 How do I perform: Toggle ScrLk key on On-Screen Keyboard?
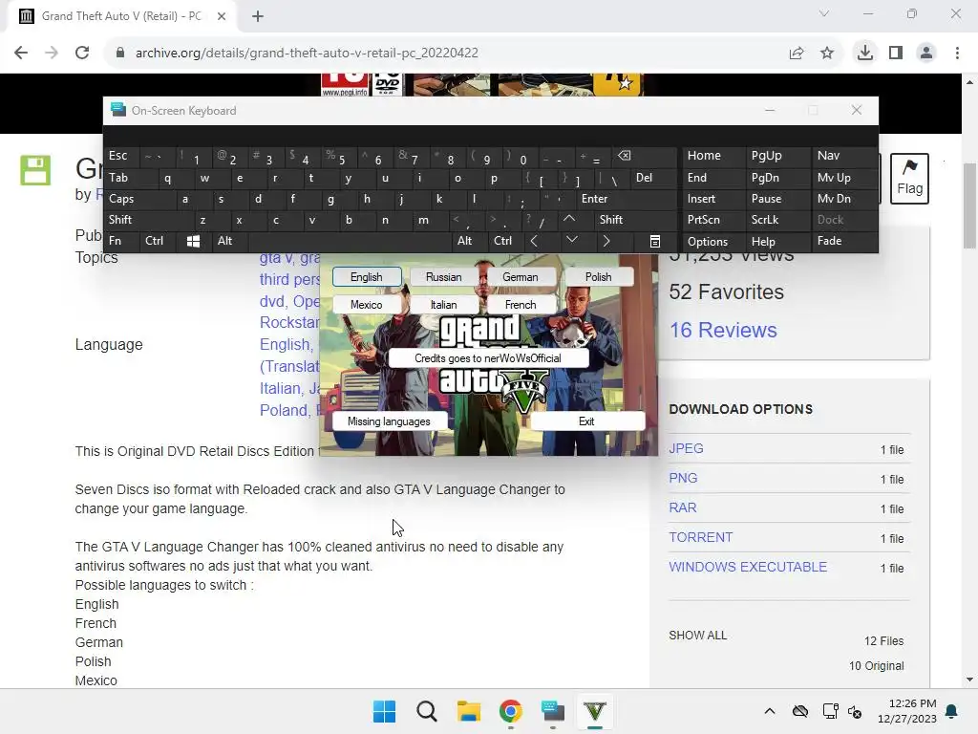[777, 220]
